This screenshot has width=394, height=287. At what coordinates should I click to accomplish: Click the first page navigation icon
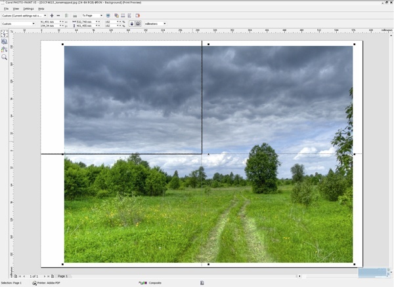pos(20,277)
